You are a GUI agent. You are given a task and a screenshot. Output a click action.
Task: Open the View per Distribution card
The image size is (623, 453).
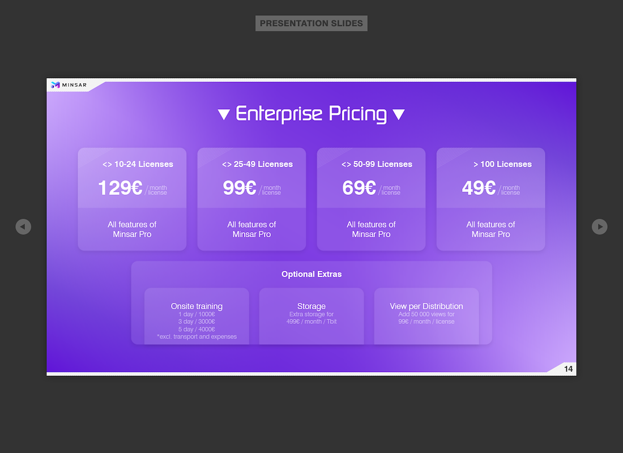(x=426, y=317)
